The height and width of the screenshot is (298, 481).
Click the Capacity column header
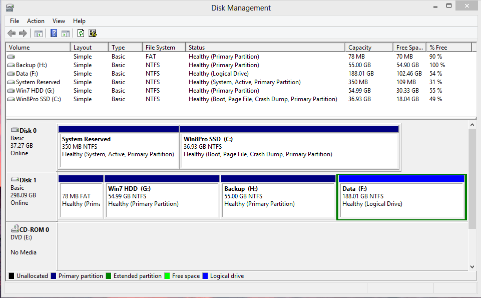click(x=369, y=47)
